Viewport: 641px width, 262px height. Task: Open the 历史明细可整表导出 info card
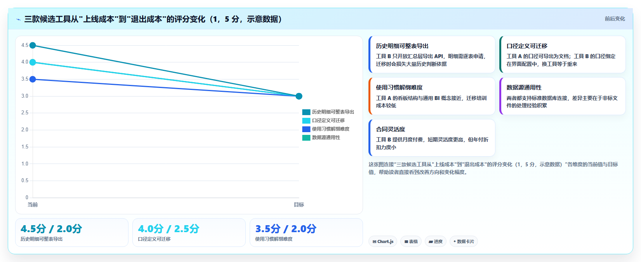pyautogui.click(x=432, y=55)
